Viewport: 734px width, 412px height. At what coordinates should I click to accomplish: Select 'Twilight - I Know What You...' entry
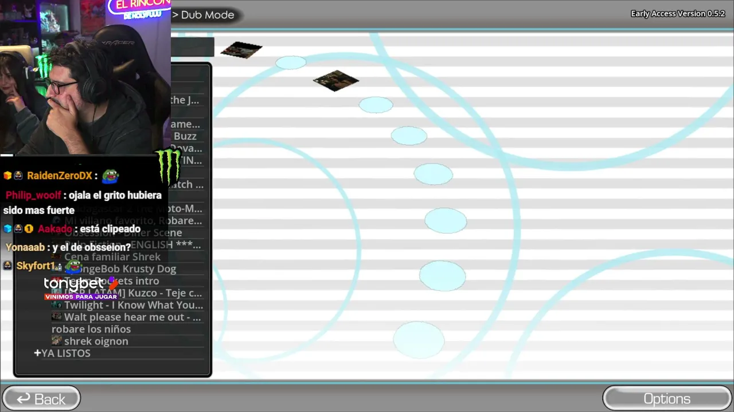coord(134,305)
